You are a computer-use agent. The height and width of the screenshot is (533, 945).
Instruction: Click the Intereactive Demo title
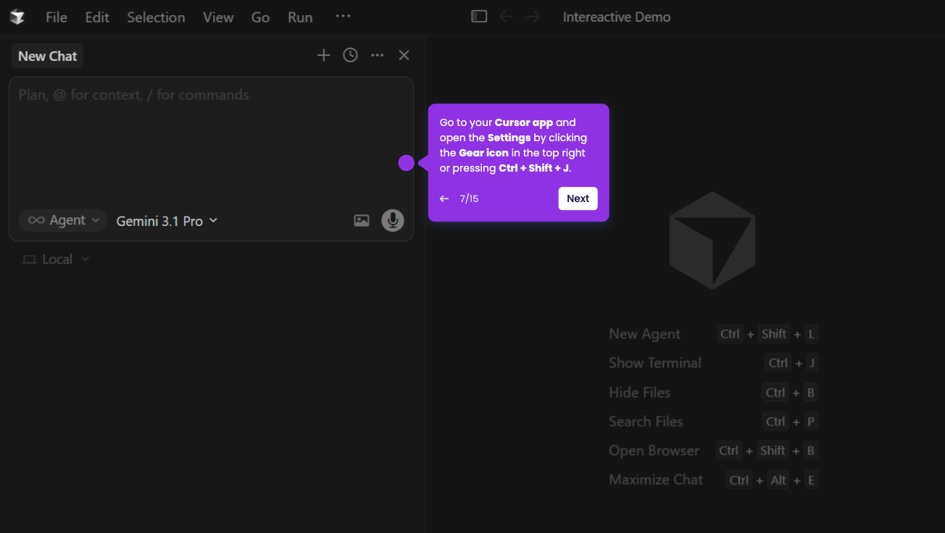[x=617, y=17]
